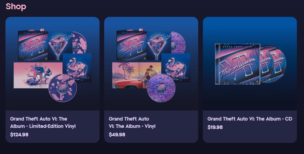Click the flamingo float artwork in the standard Vinyl card

point(176,67)
